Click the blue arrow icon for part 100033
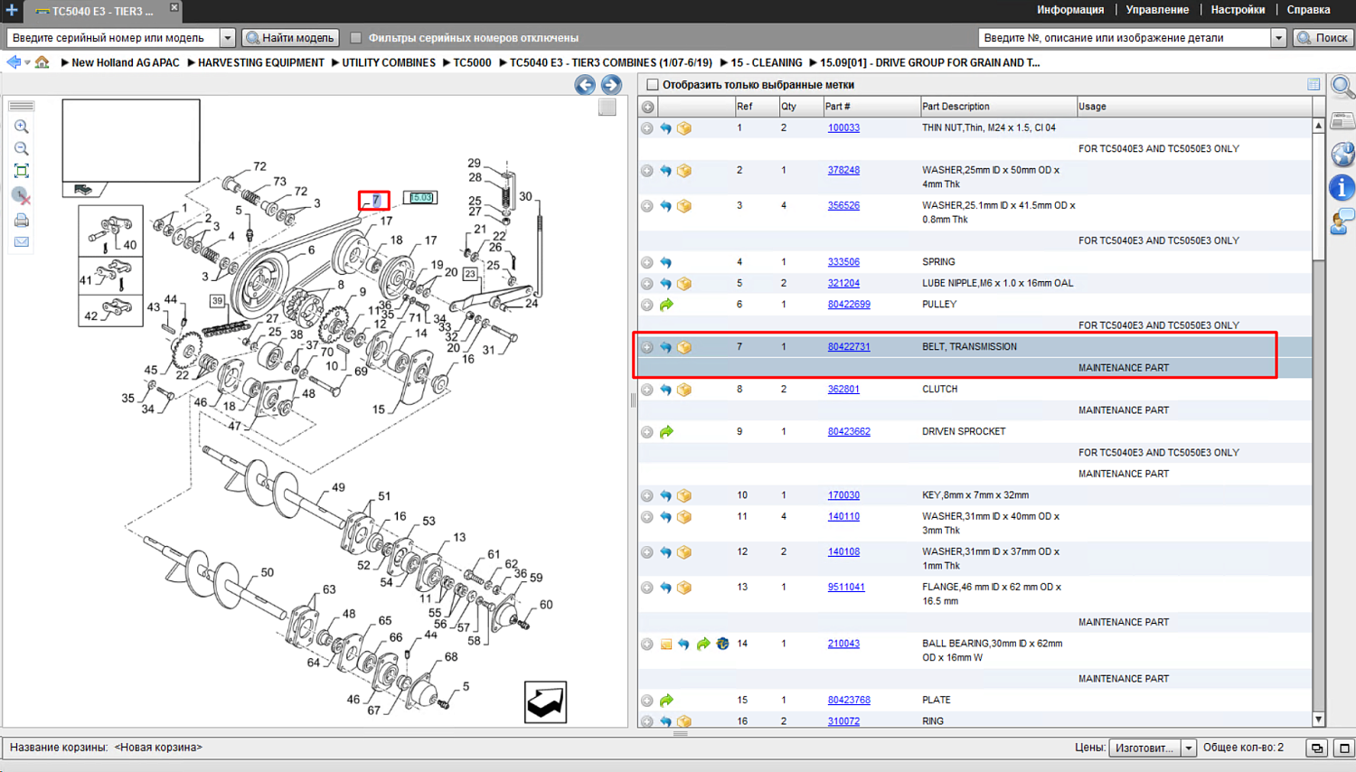This screenshot has width=1356, height=772. (665, 128)
